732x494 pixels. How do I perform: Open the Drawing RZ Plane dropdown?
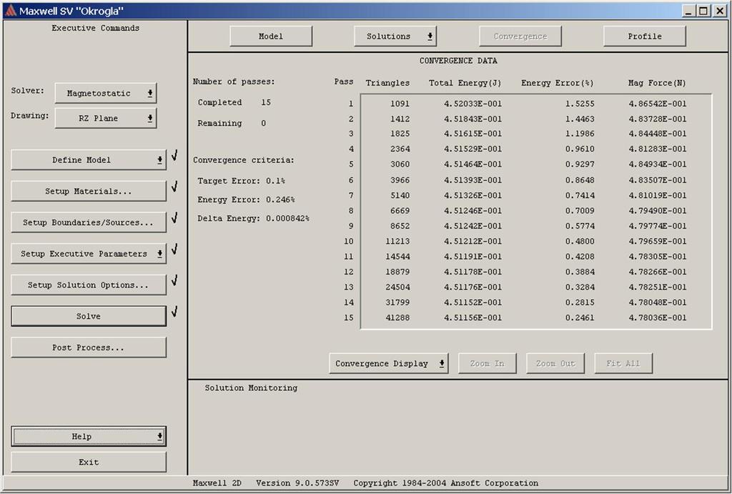[106, 118]
